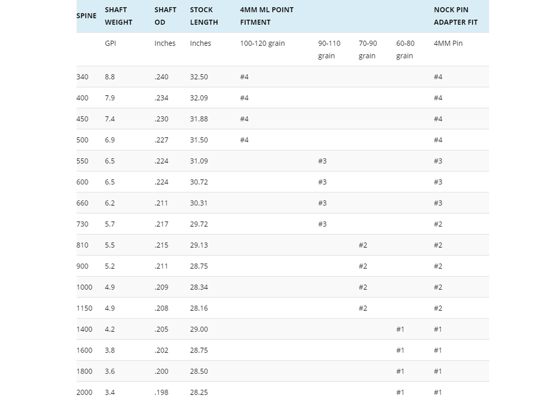559x406 pixels.
Task: Click the SHAFT OD column header
Action: pyautogui.click(x=165, y=16)
